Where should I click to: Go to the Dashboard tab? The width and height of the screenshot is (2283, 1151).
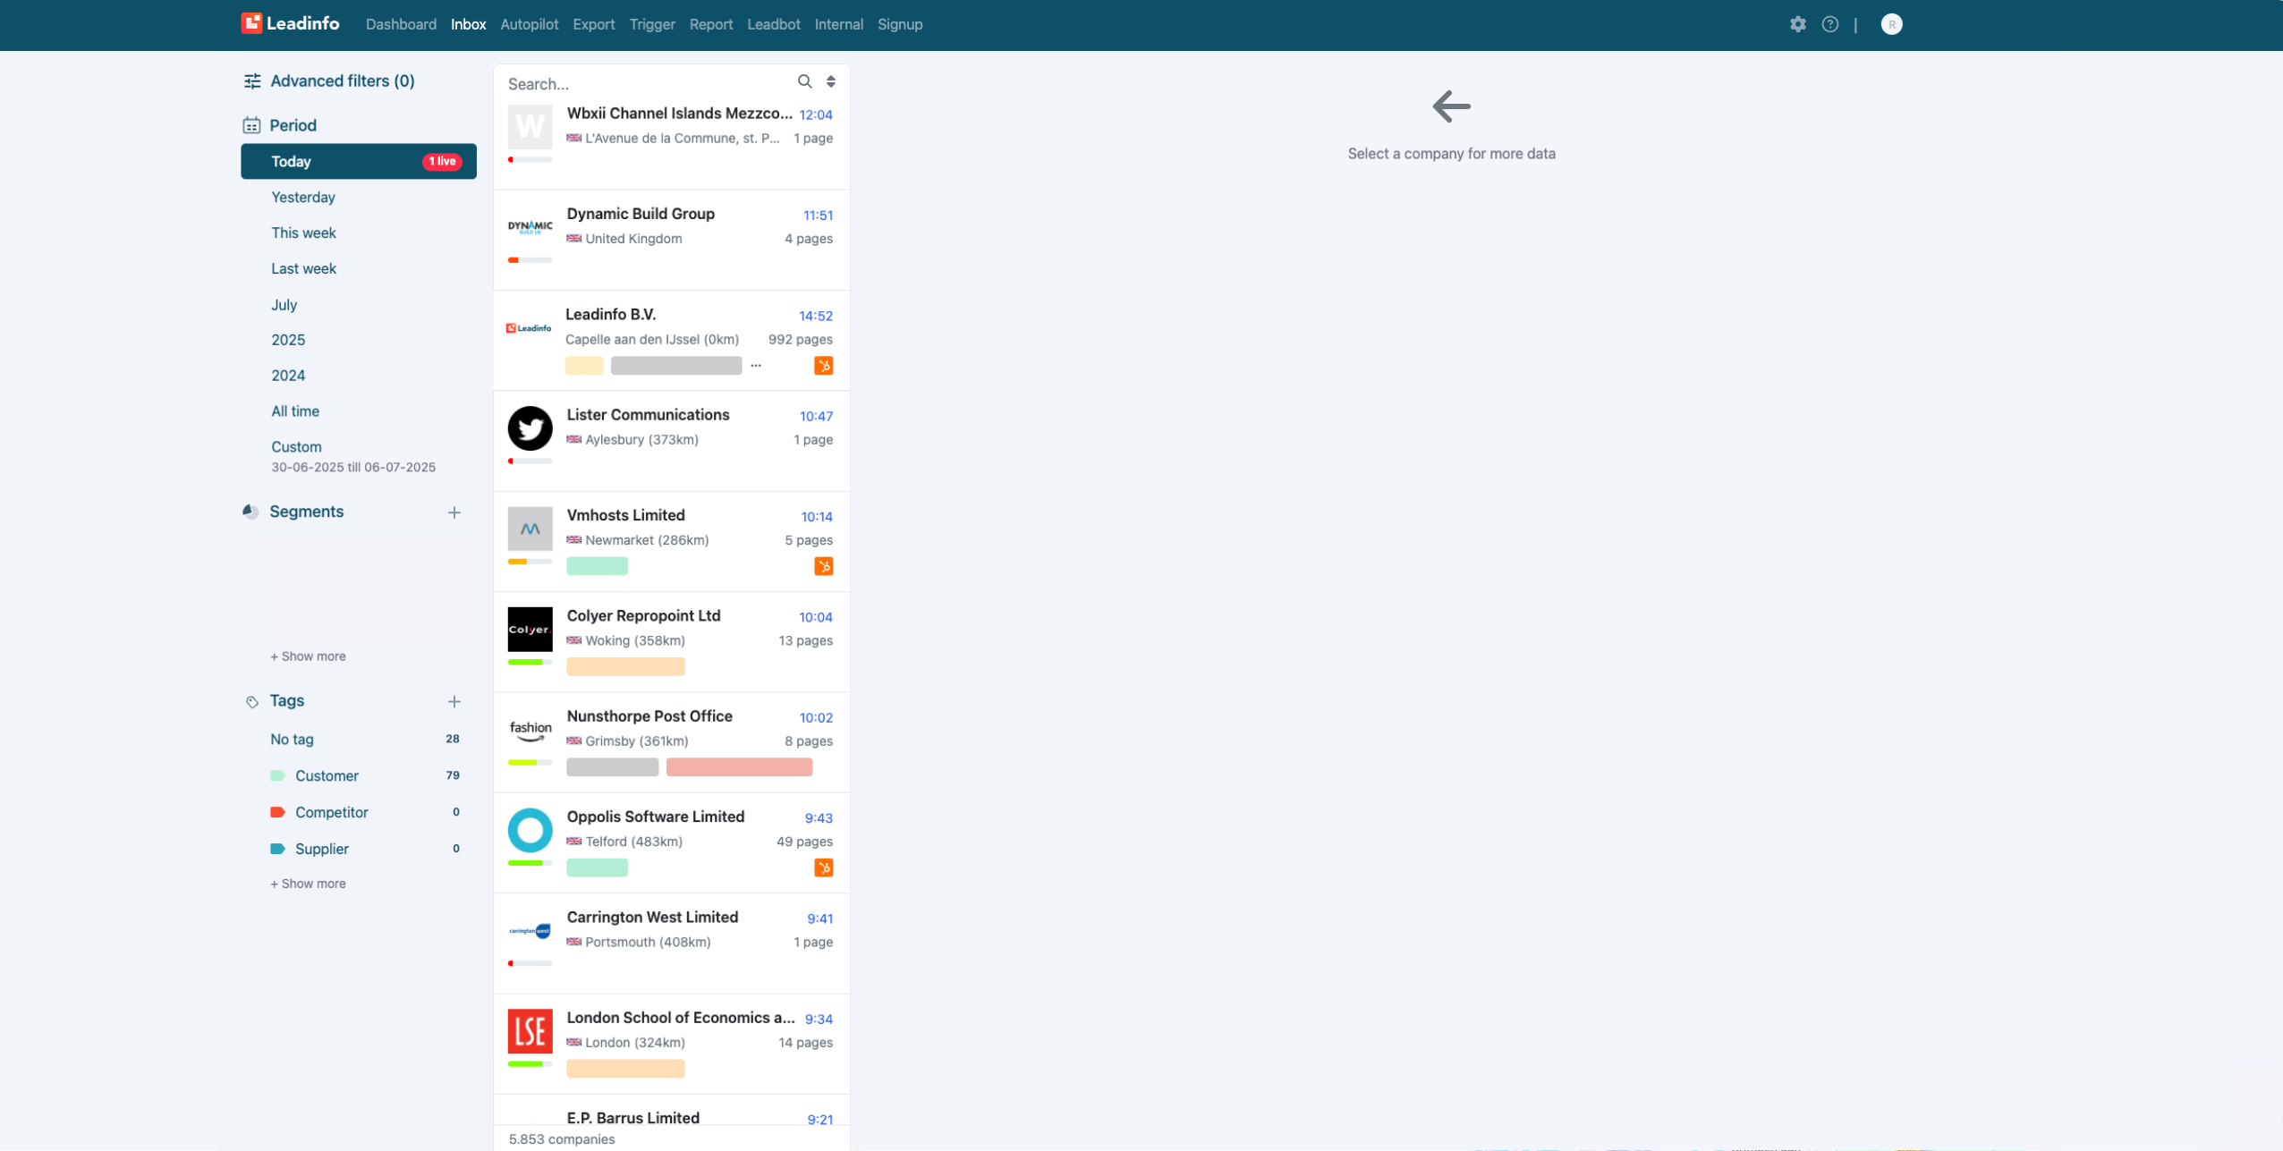[x=401, y=24]
